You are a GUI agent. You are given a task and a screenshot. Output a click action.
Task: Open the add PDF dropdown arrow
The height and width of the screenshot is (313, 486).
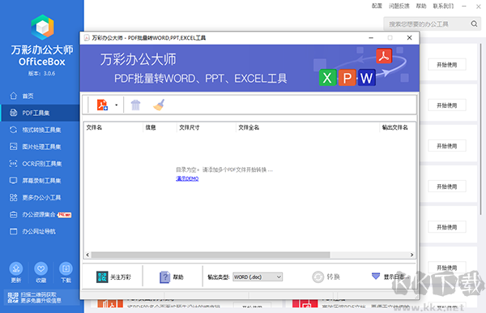pyautogui.click(x=117, y=105)
